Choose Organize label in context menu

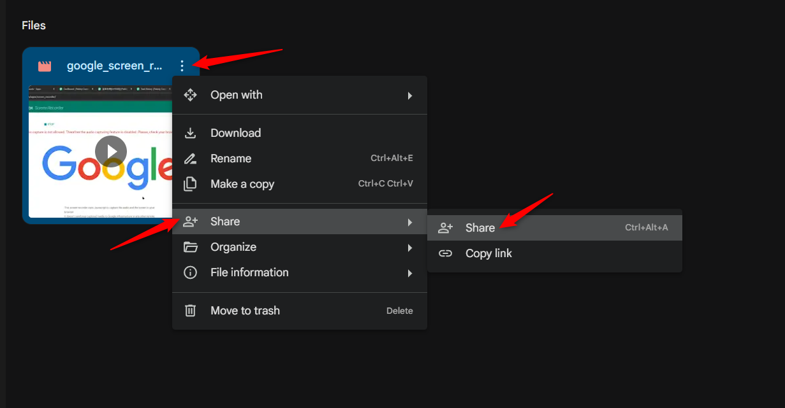[233, 247]
